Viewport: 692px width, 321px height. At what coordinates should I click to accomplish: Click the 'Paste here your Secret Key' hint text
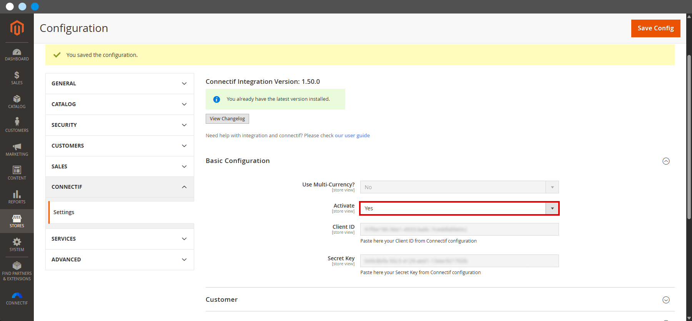coord(421,273)
